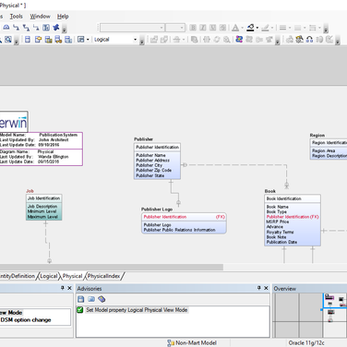This screenshot has height=347, width=347.
Task: Toggle Italic text formatting
Action: tap(203, 28)
